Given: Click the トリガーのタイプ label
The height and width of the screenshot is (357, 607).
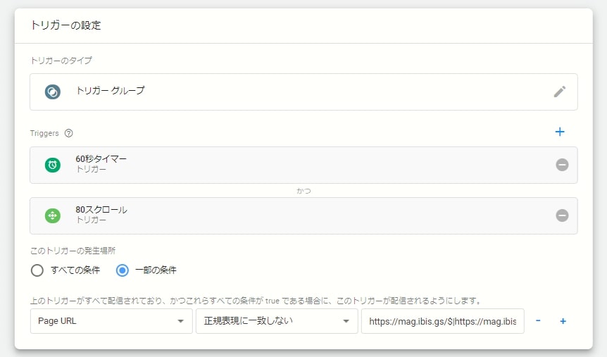Looking at the screenshot, I should (x=61, y=61).
